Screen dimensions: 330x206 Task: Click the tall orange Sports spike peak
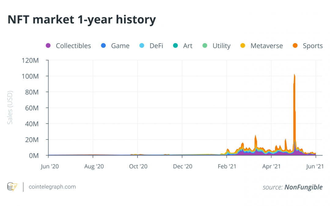(294, 75)
